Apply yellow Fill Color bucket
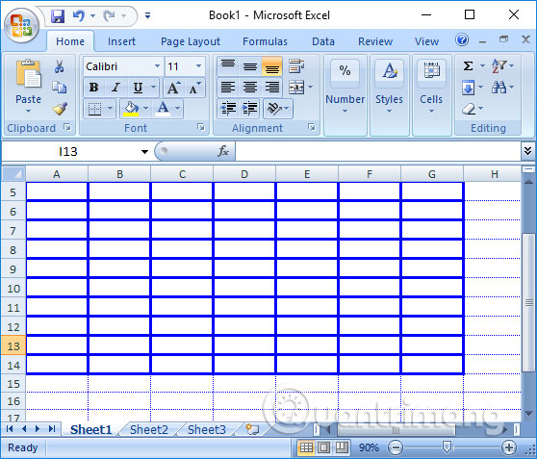The width and height of the screenshot is (537, 459). point(131,109)
